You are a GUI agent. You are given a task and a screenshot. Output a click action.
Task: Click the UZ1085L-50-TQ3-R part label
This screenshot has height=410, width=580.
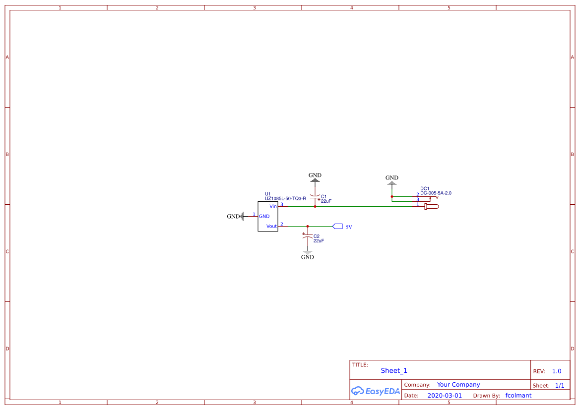[285, 198]
